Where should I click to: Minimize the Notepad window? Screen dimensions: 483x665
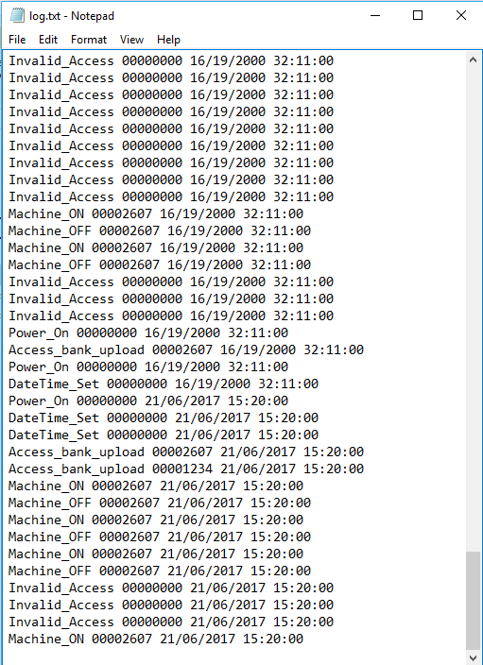point(375,16)
